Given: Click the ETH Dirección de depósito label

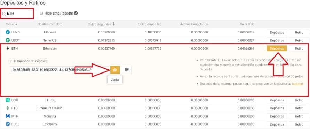Looking at the screenshot, I should tap(29, 61).
